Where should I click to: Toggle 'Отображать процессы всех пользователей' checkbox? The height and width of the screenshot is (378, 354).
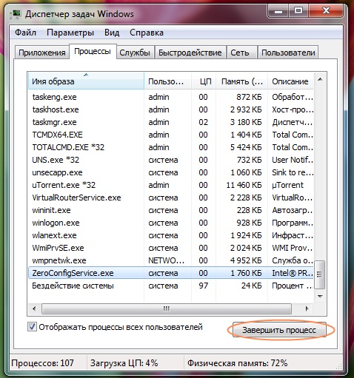[32, 327]
